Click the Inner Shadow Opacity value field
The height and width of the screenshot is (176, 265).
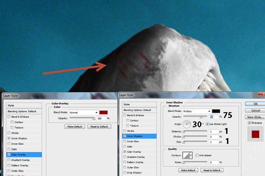(214, 117)
